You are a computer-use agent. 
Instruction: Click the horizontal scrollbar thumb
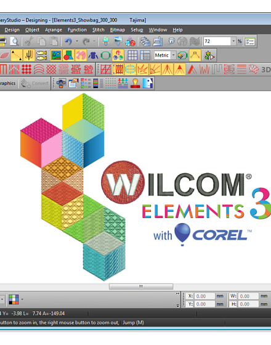pyautogui.click(x=141, y=286)
